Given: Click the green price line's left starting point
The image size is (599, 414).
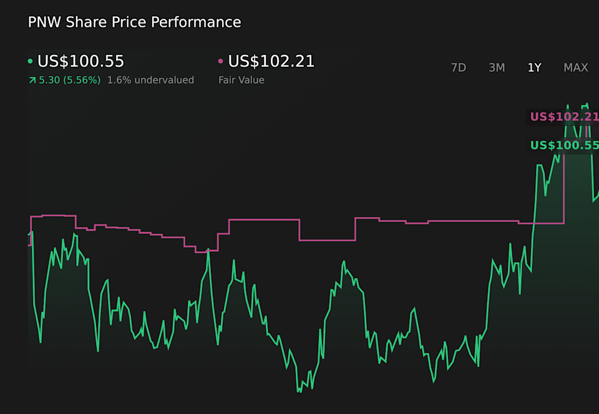Looking at the screenshot, I should pyautogui.click(x=29, y=235).
